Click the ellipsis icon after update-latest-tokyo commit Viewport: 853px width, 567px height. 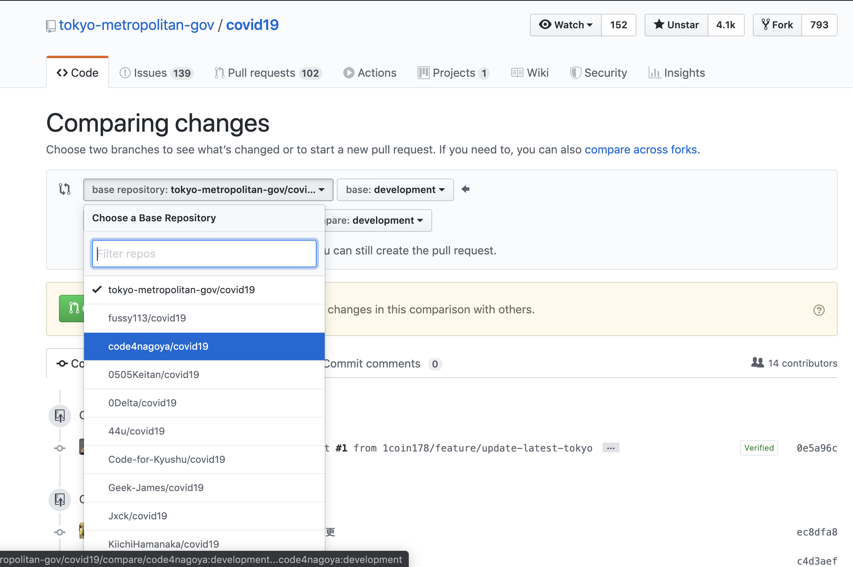tap(611, 448)
